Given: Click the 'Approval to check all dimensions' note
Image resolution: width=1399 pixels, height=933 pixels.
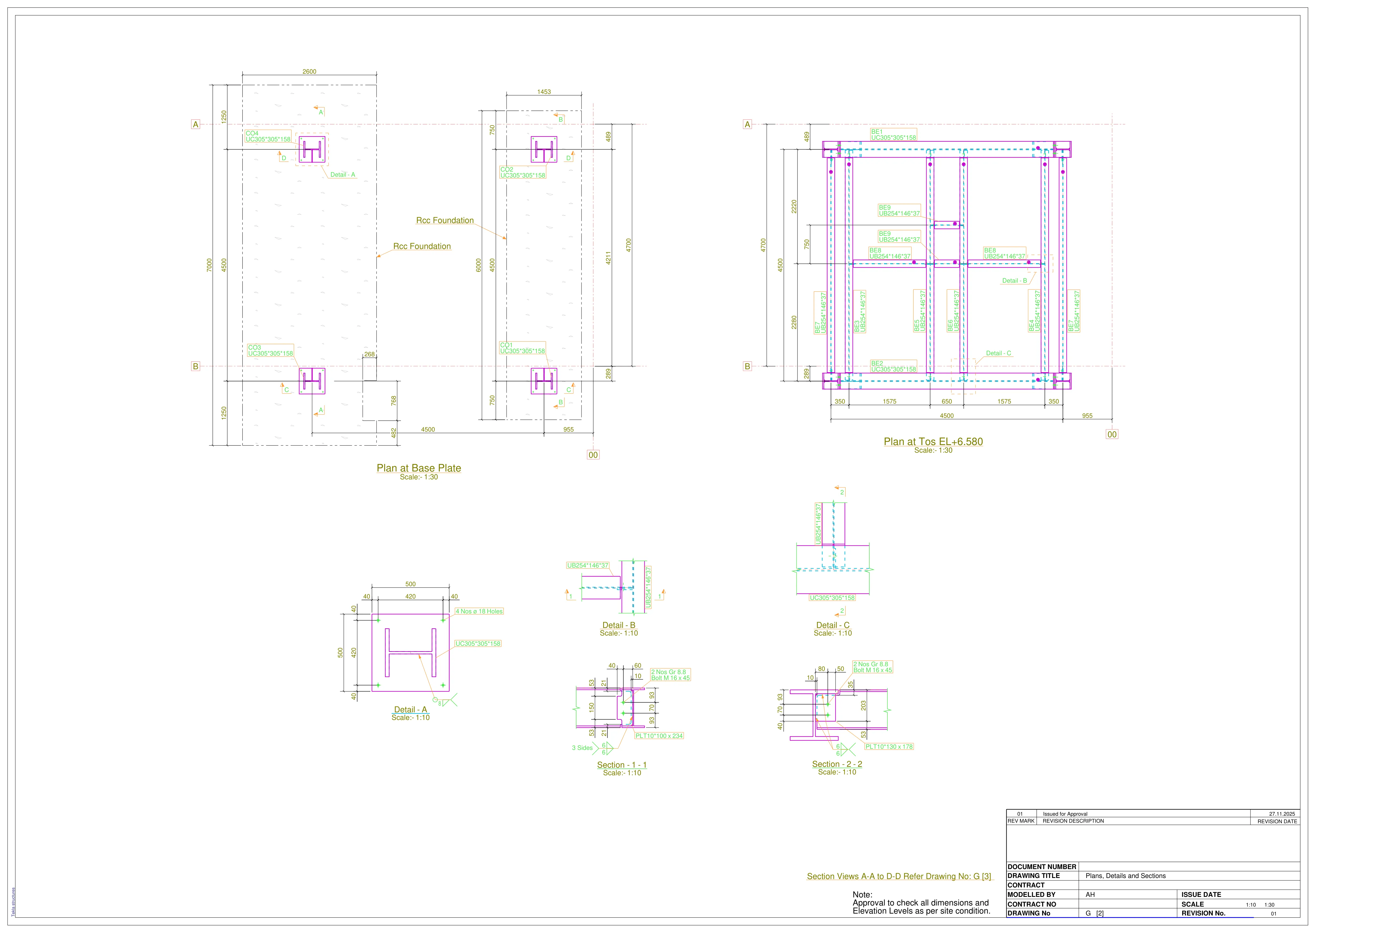Looking at the screenshot, I should [921, 907].
